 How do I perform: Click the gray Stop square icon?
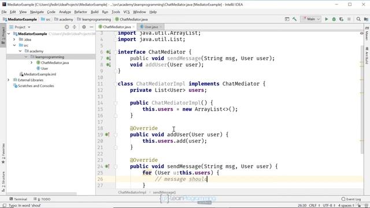349,19
